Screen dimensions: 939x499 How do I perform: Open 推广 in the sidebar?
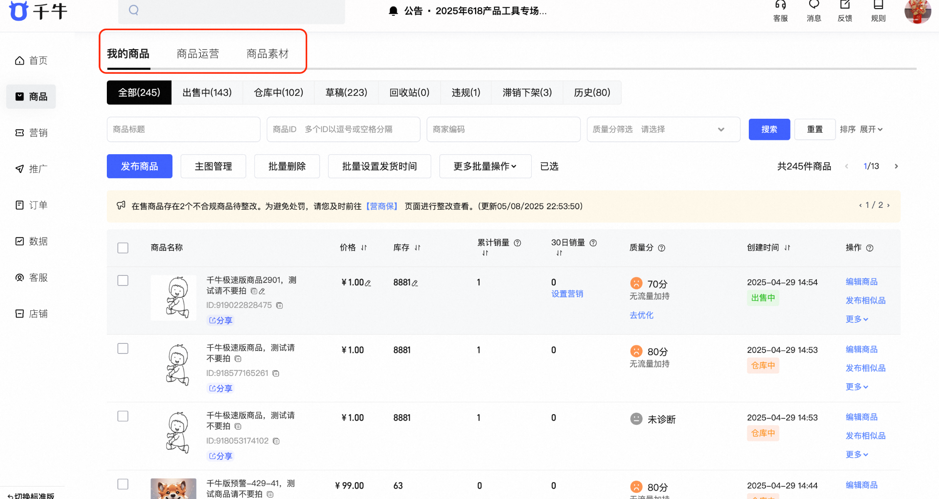point(31,169)
